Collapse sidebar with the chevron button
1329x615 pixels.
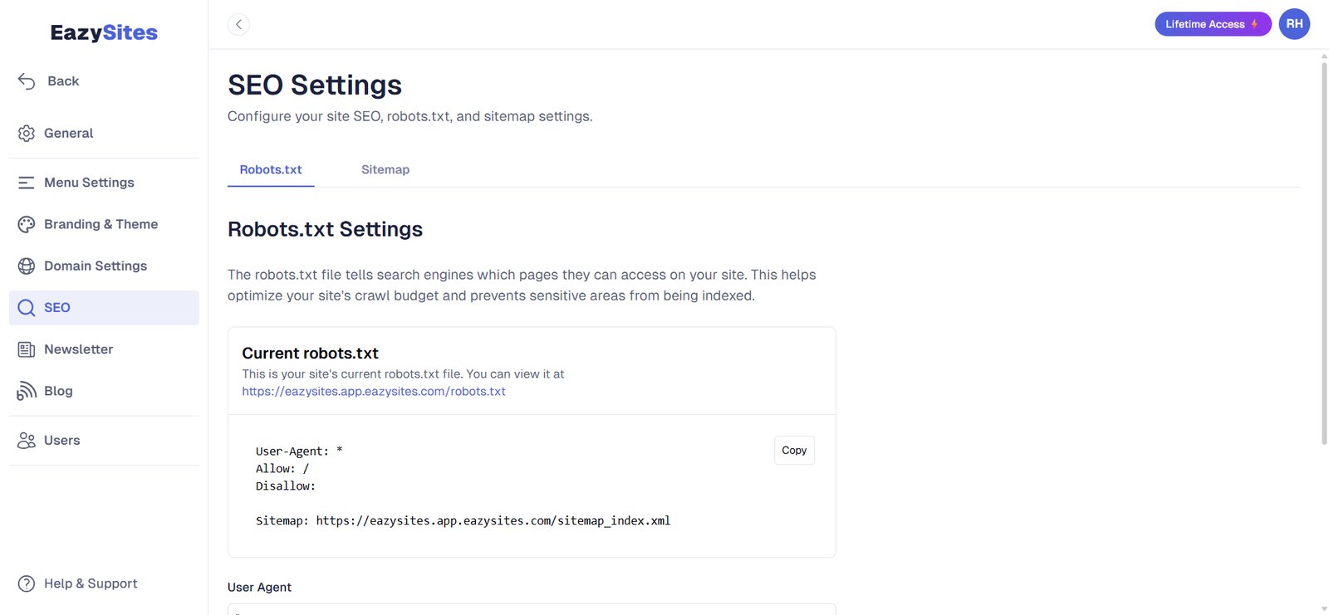coord(238,24)
